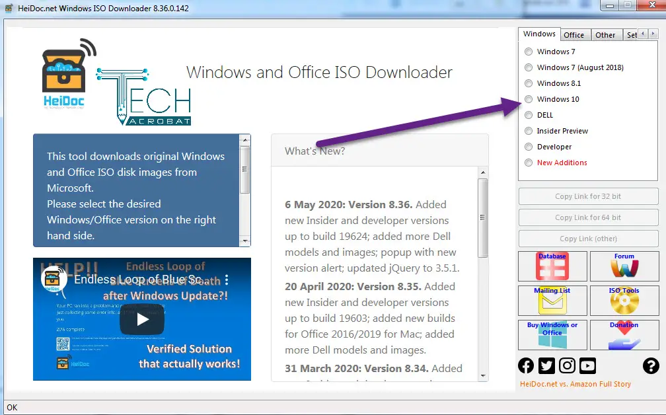Click the Version 8.34 changelog entry
666x415 pixels.
[373, 368]
